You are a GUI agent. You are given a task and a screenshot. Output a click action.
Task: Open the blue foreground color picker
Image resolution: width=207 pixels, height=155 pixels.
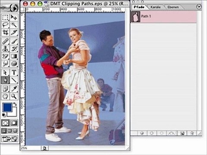click(x=7, y=107)
